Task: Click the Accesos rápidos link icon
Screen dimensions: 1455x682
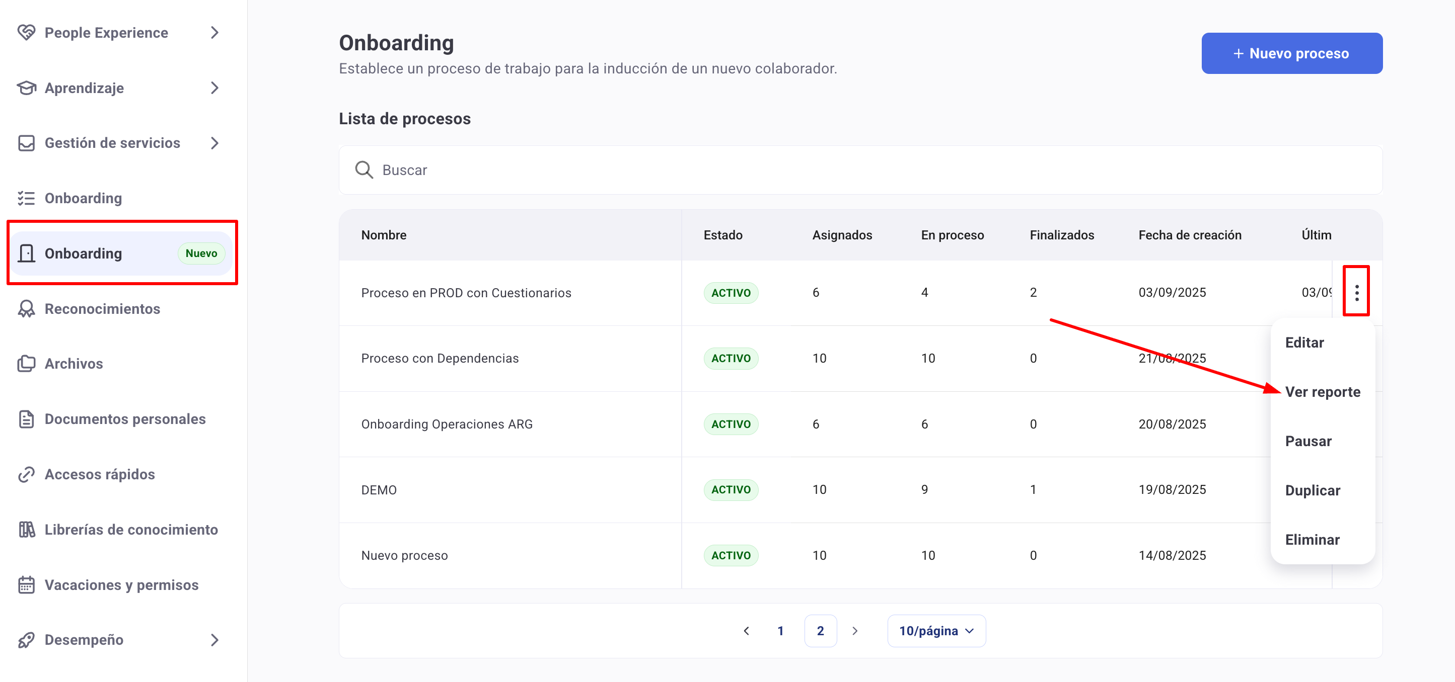Action: click(26, 474)
